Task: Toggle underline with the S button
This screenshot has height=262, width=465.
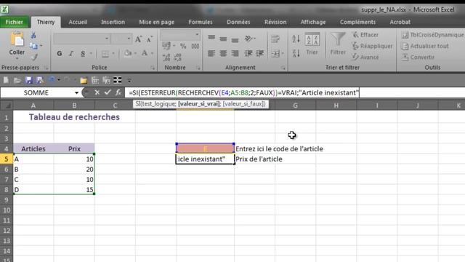Action: [83, 53]
